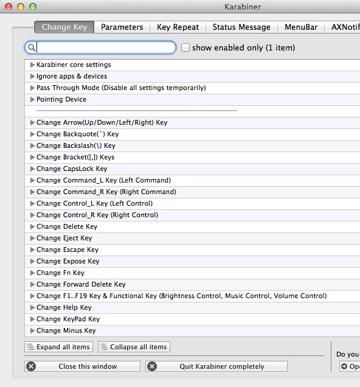
Task: Expand Change Backslash Key section
Action: point(32,145)
